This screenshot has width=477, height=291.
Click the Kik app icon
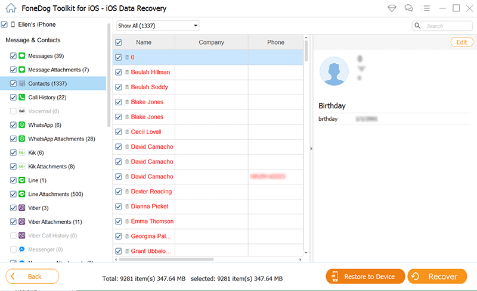[x=22, y=152]
